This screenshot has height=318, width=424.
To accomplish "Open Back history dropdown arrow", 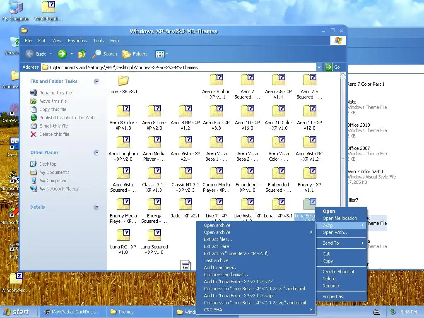I will 51,54.
